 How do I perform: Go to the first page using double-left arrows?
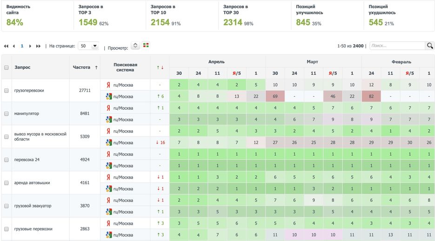click(x=6, y=46)
